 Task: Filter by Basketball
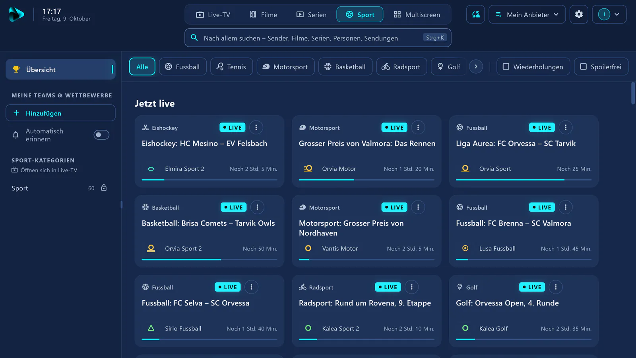click(345, 67)
